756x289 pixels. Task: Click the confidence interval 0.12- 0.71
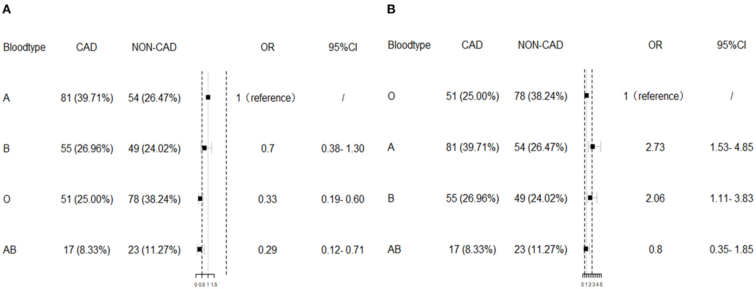(343, 250)
